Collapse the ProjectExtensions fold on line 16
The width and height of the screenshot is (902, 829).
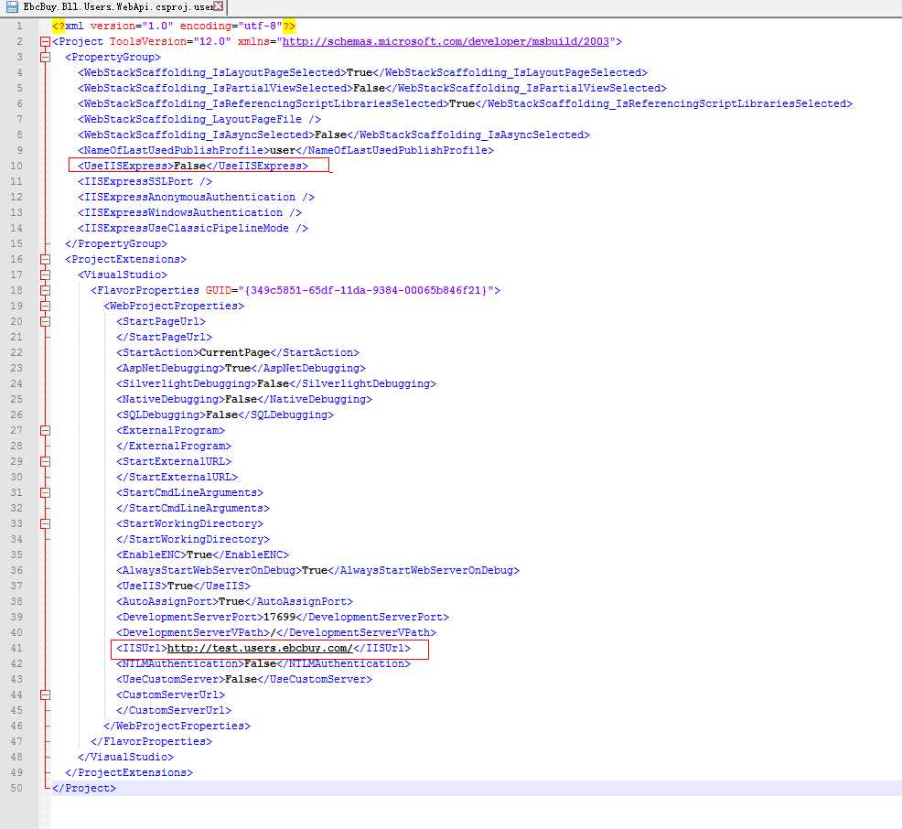(45, 259)
